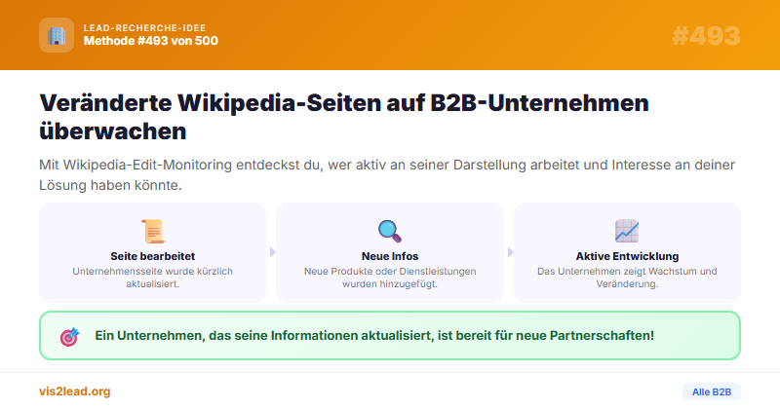Click the text 'Neue Produkte oder Dienstleistungen wurden hinzugefügt.'
The height and width of the screenshot is (409, 780).
[390, 278]
